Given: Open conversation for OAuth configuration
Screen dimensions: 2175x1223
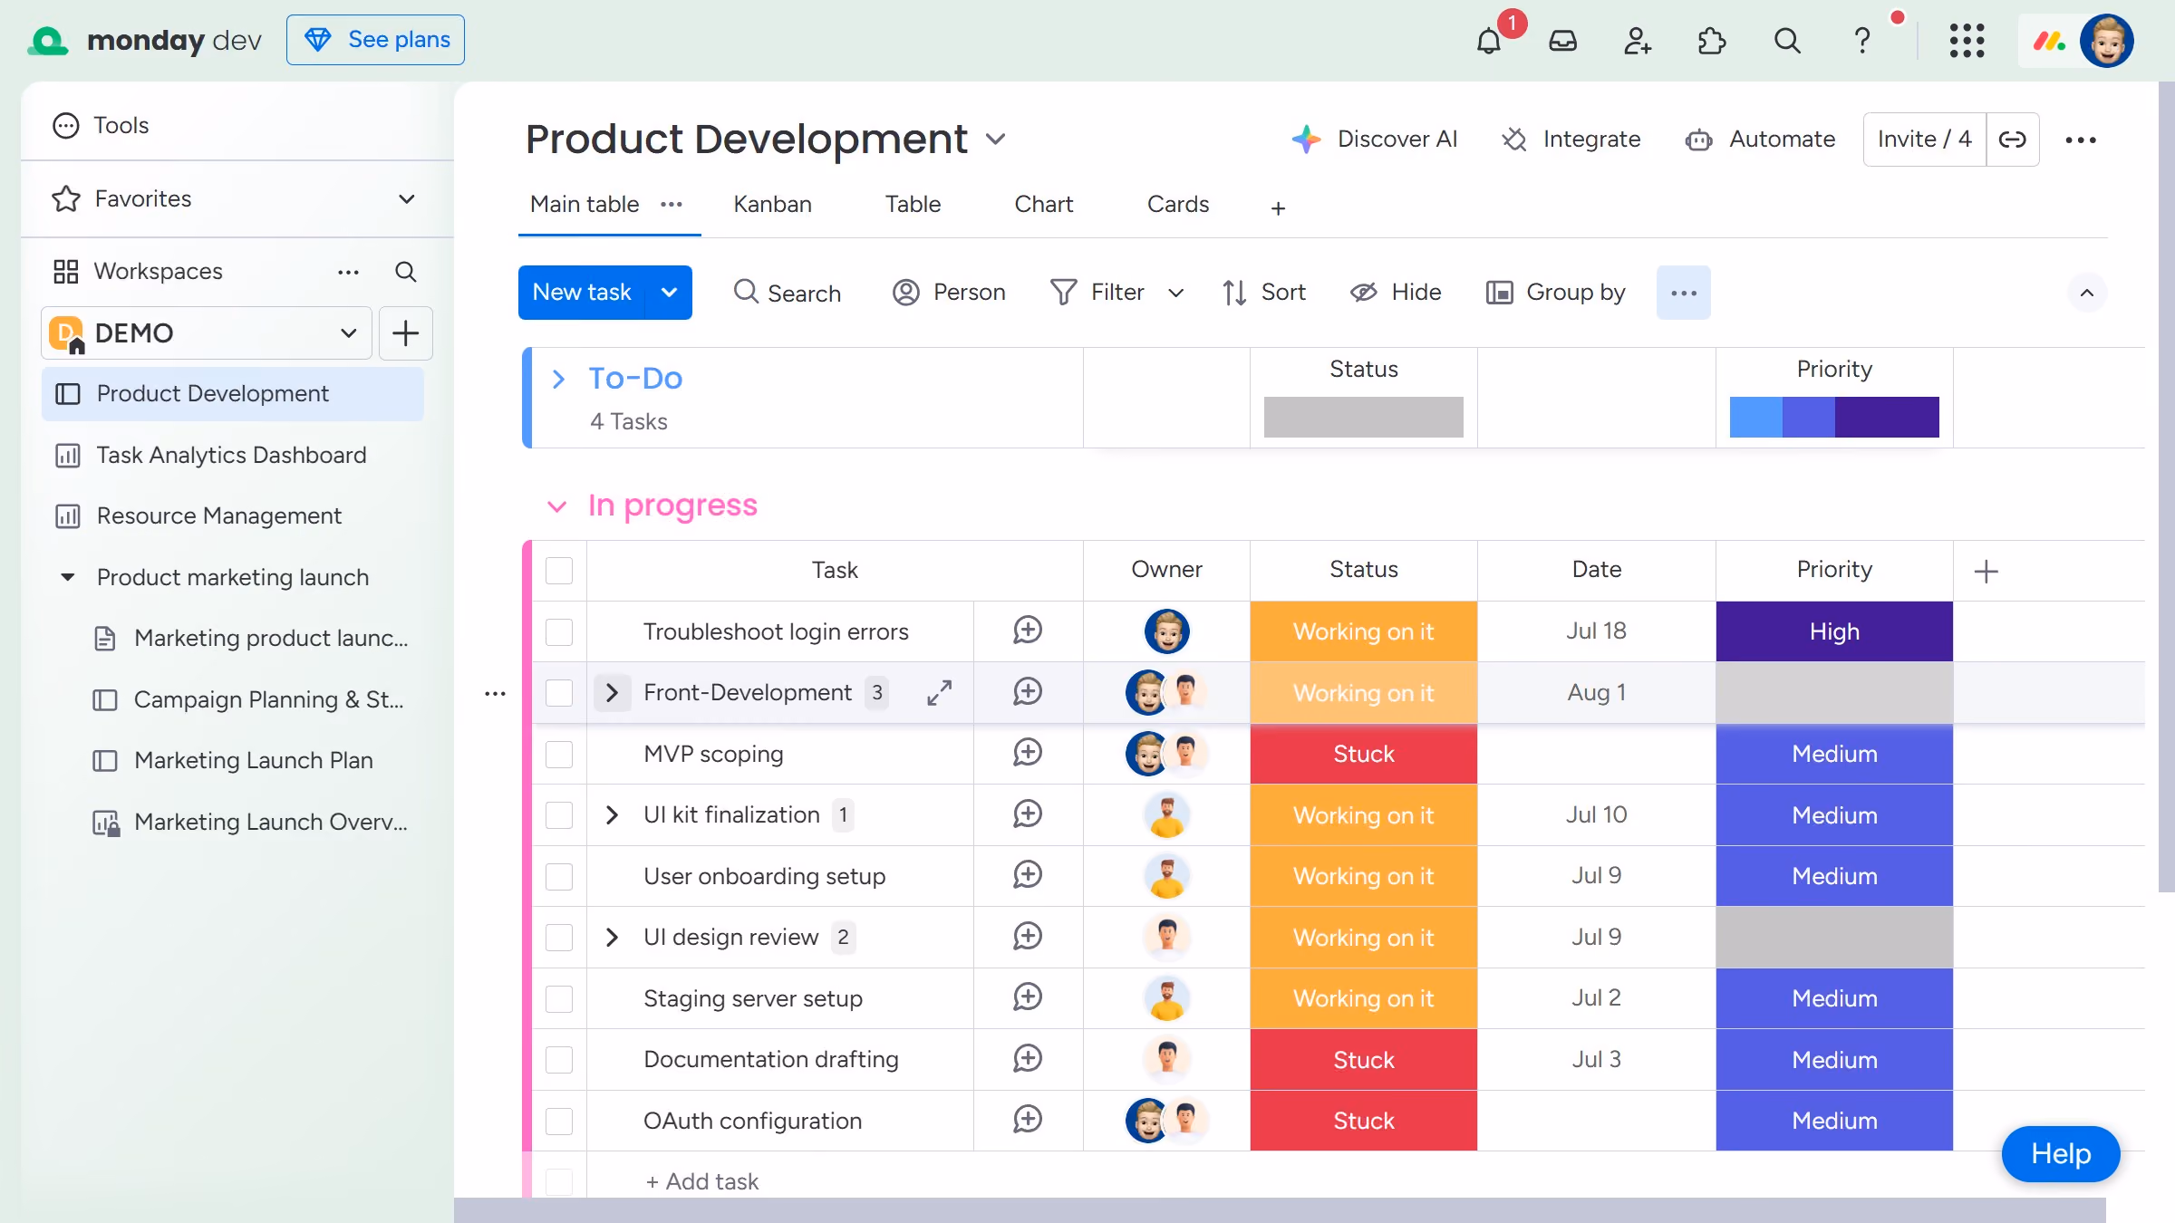Looking at the screenshot, I should (x=1028, y=1120).
